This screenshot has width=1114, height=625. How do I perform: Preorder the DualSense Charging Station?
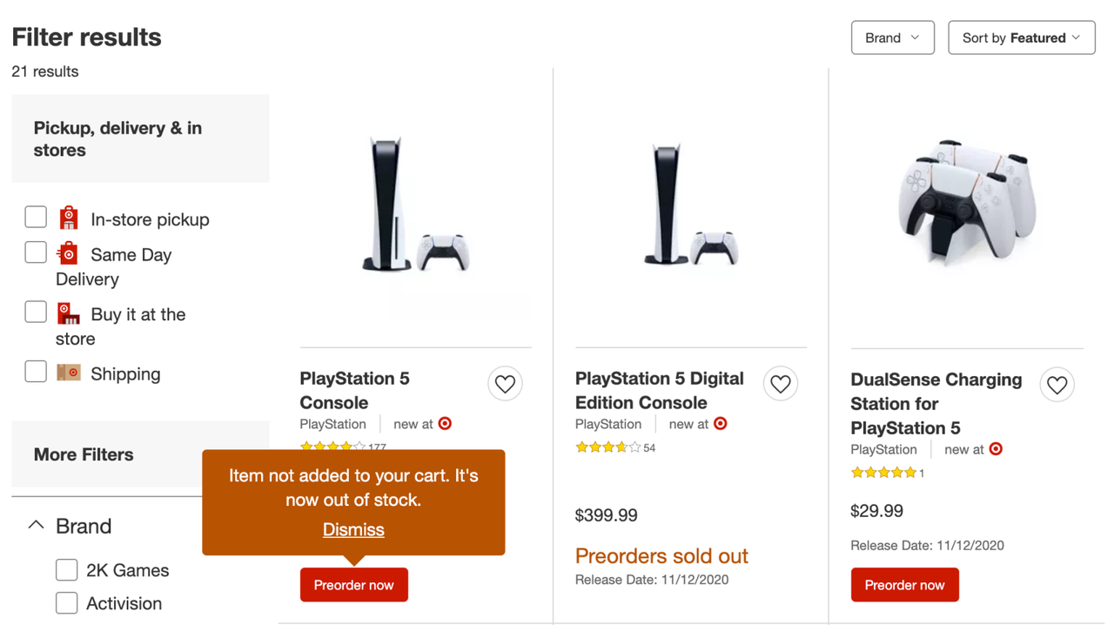(905, 585)
